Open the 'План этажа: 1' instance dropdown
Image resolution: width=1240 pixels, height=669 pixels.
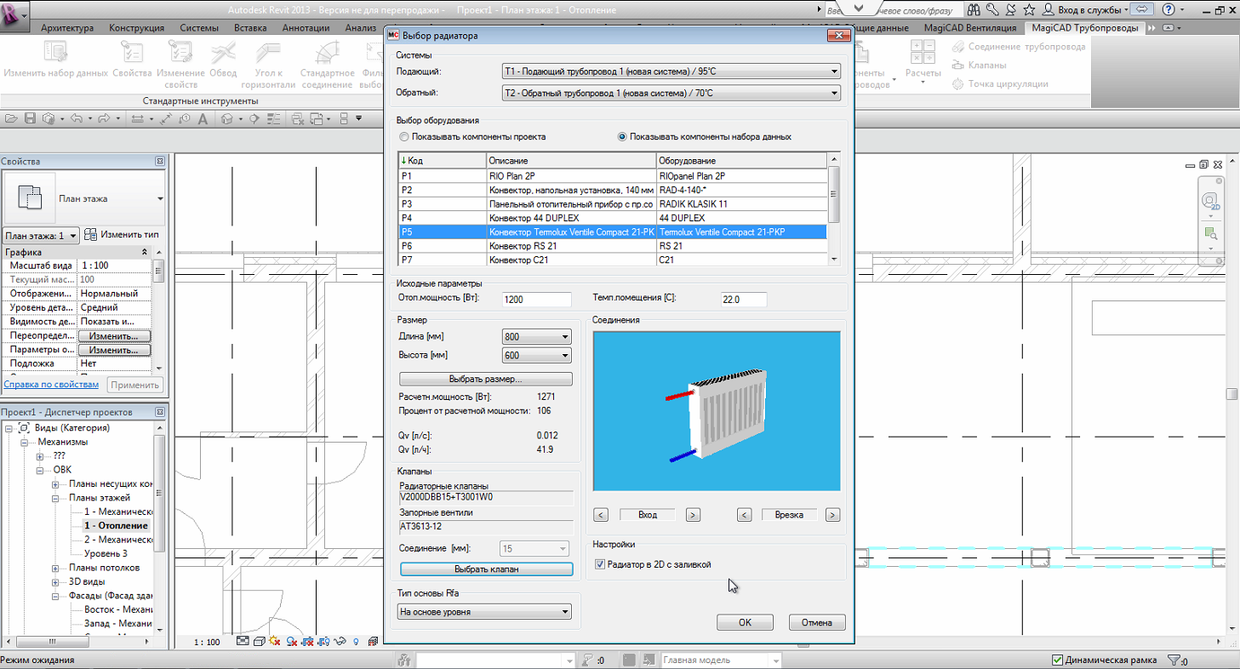(42, 235)
